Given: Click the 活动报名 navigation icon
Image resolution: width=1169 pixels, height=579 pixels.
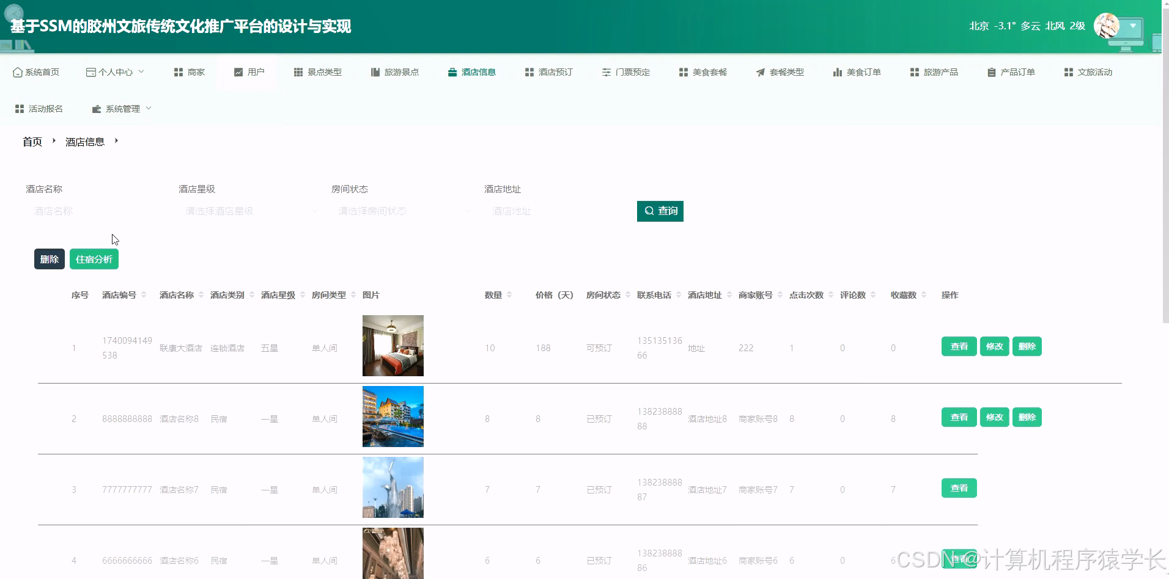Looking at the screenshot, I should click(x=18, y=108).
